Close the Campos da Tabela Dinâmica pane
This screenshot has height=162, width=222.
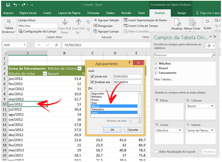point(215,37)
